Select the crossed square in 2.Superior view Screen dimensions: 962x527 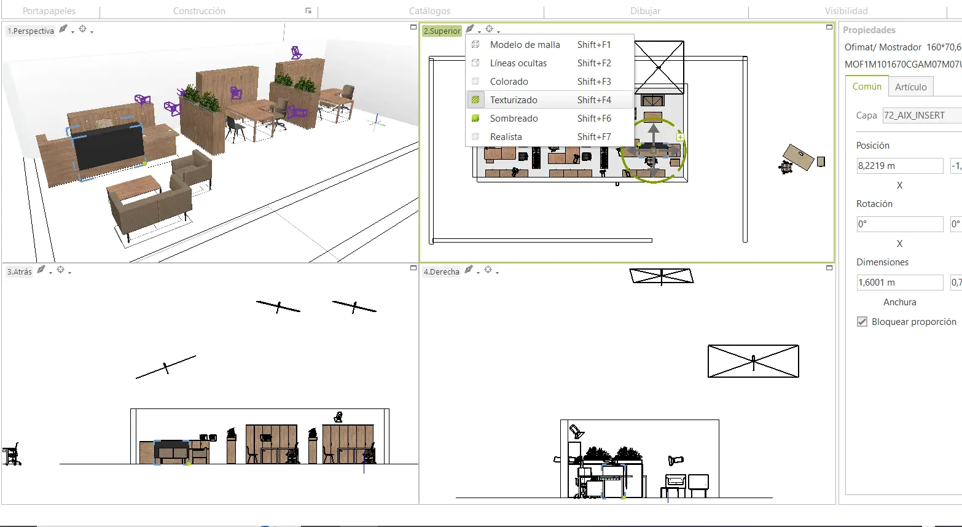(659, 67)
